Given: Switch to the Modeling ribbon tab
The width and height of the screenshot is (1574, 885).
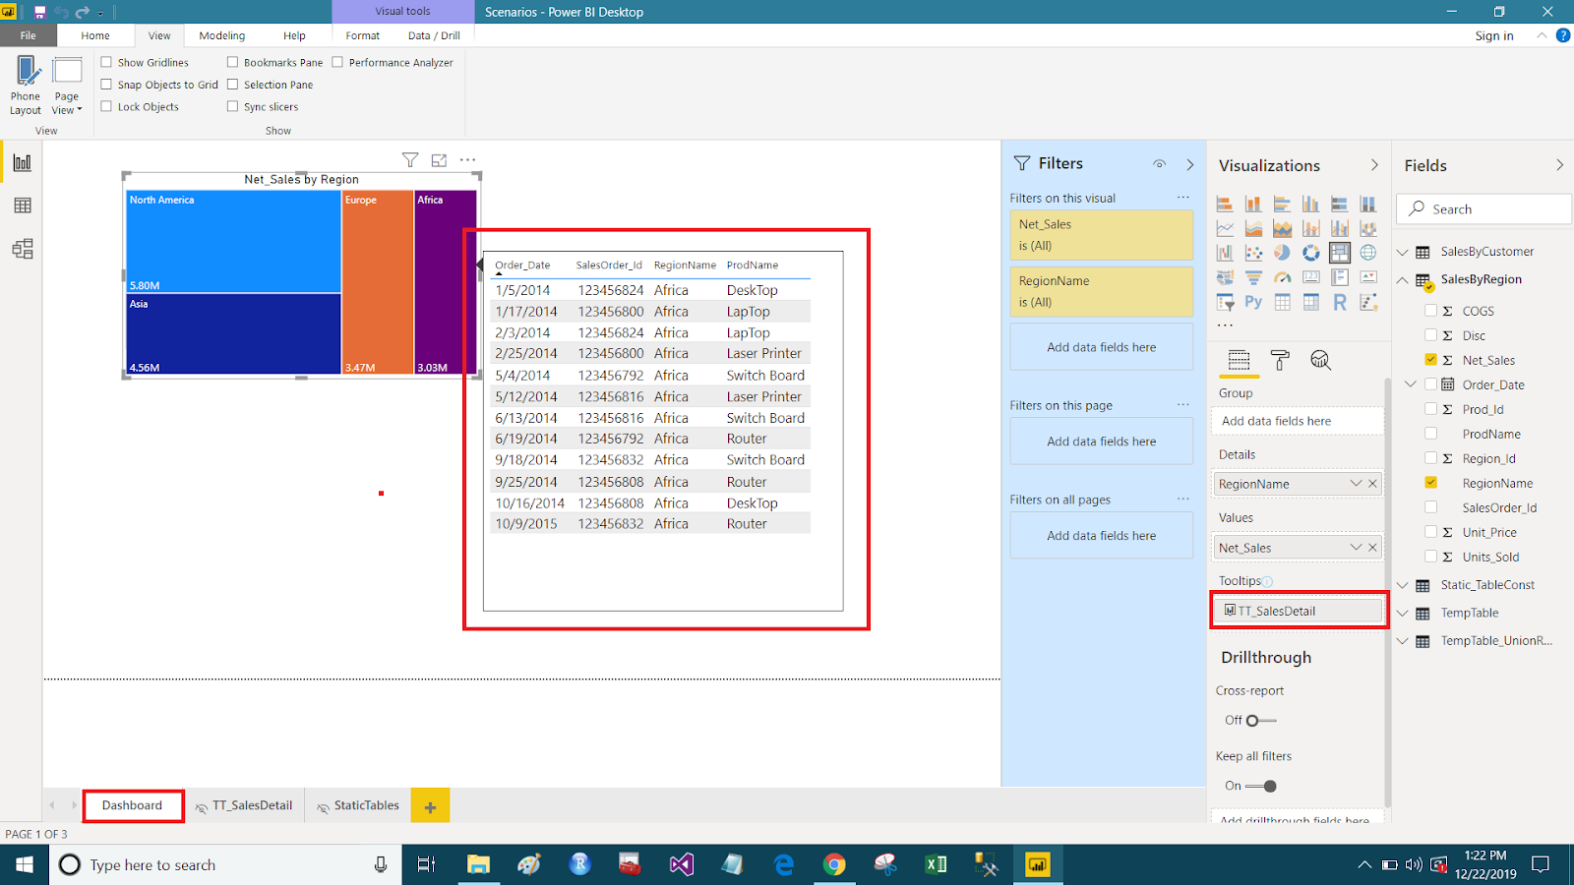Looking at the screenshot, I should (221, 35).
